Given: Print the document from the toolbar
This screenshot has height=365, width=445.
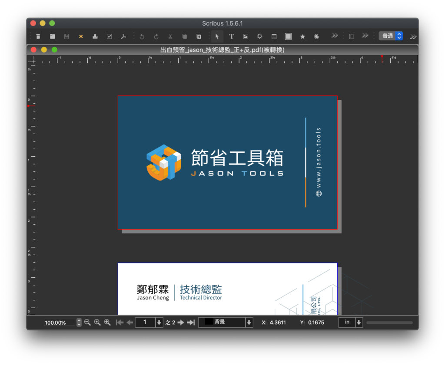Looking at the screenshot, I should (95, 36).
